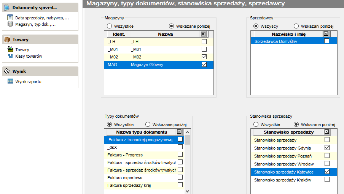Image resolution: width=344 pixels, height=194 pixels.
Task: Click the Towary basket icon
Action: 10,49
